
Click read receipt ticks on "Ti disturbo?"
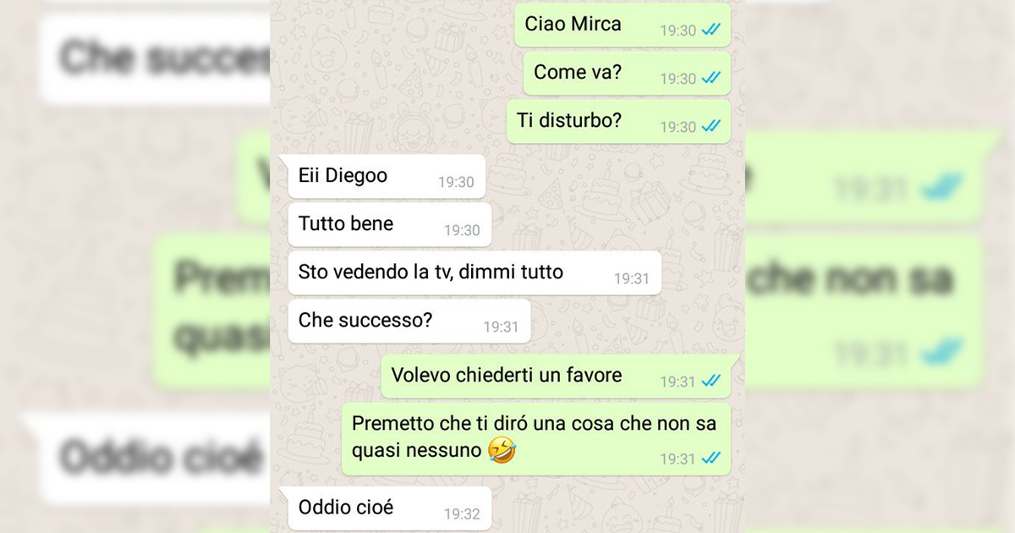[x=711, y=127]
